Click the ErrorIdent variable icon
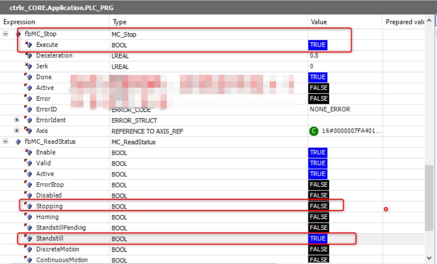The height and width of the screenshot is (264, 437). [x=29, y=120]
